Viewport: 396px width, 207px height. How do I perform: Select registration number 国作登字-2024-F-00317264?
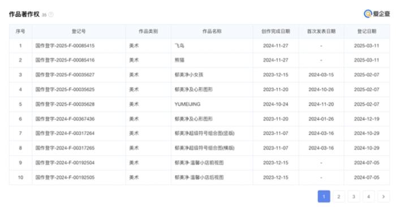(65, 133)
